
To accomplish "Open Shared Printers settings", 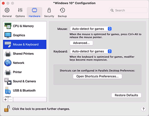I will tap(25, 54).
